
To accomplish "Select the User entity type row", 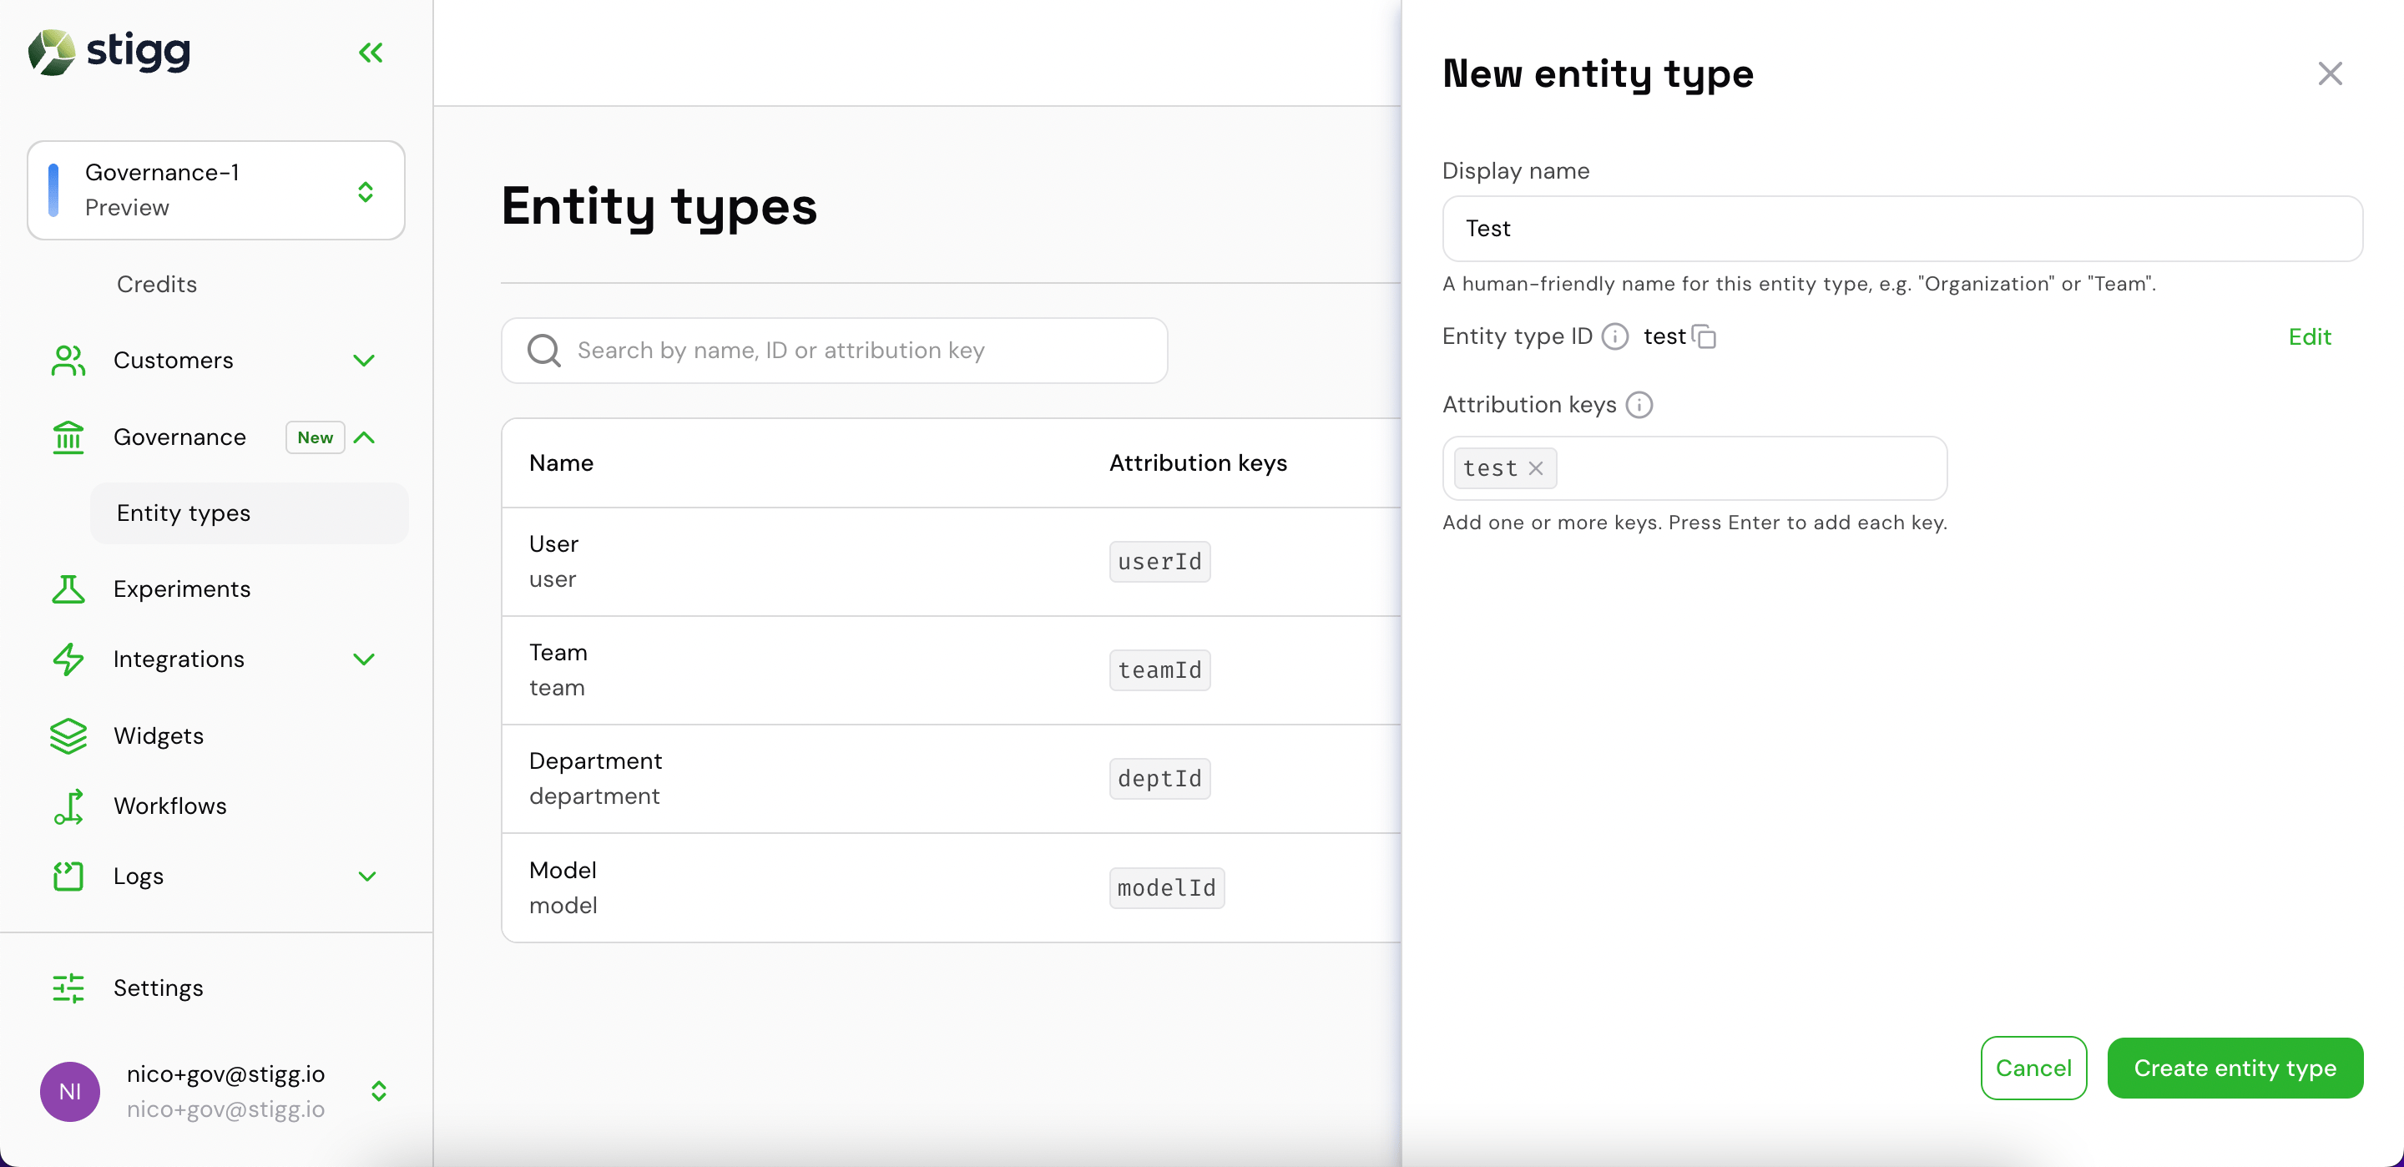I will pyautogui.click(x=951, y=562).
